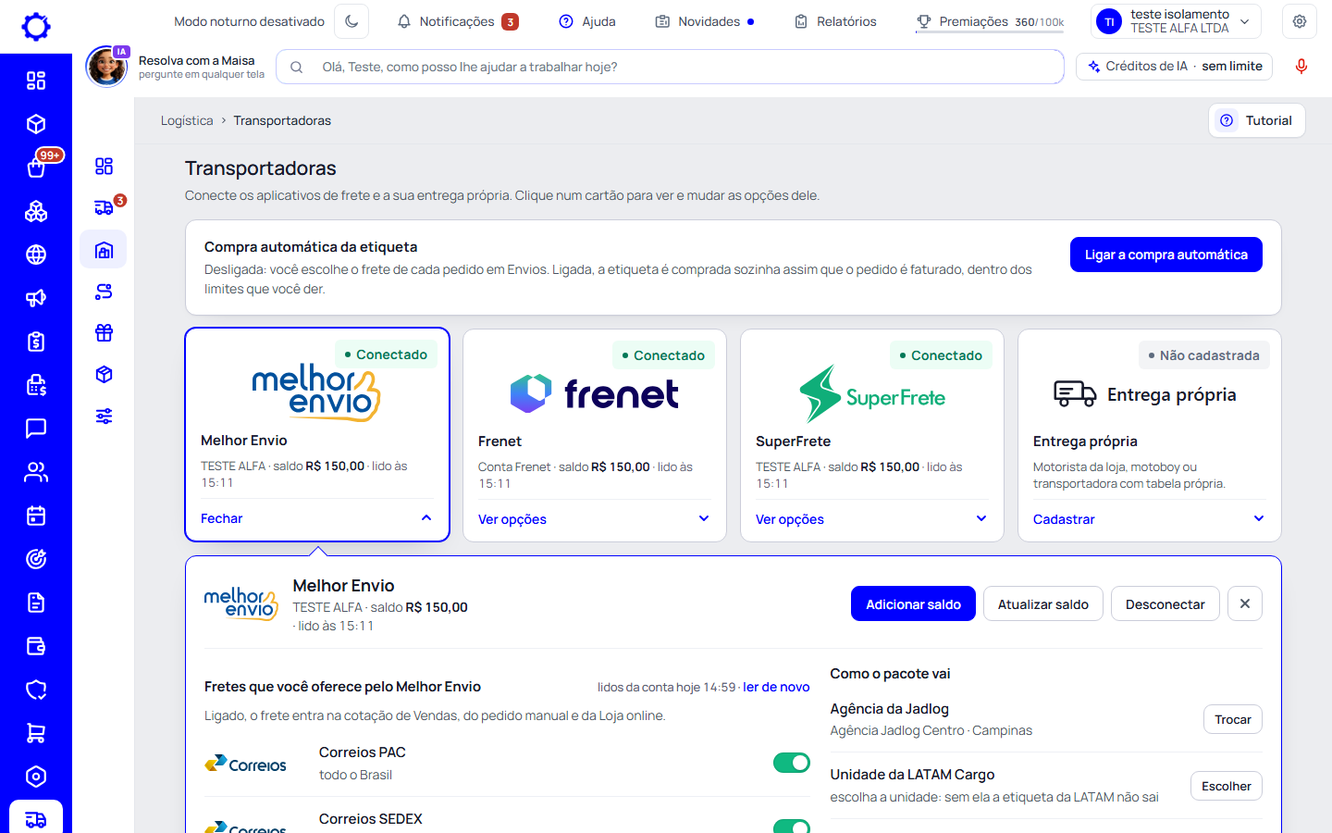The image size is (1332, 833).
Task: Open the Tutorial button
Action: click(x=1257, y=120)
